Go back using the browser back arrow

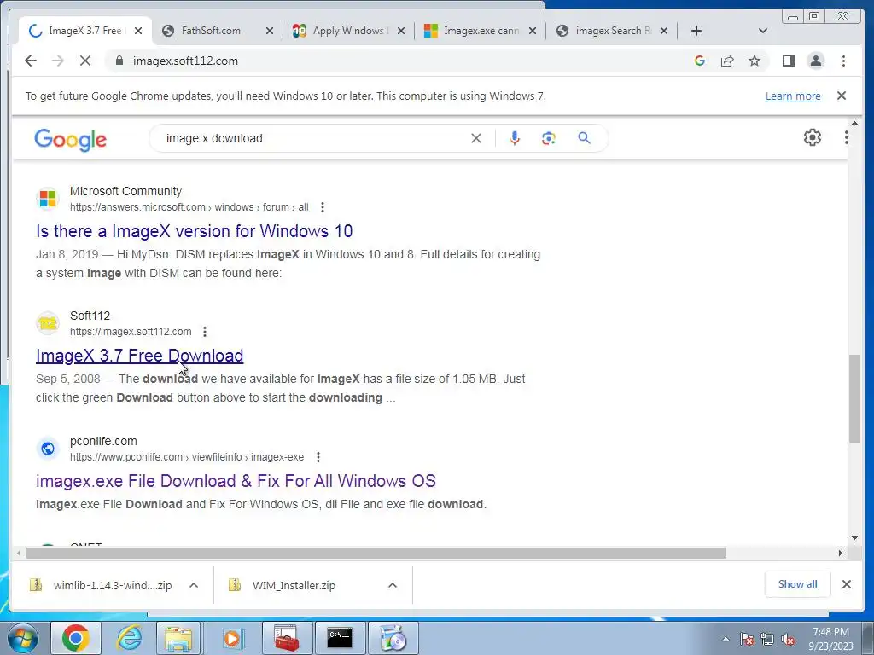(31, 61)
